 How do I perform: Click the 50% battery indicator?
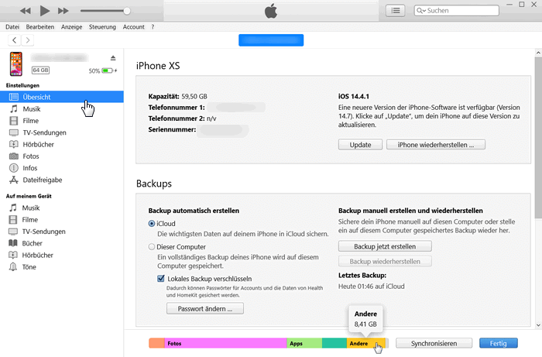point(103,70)
